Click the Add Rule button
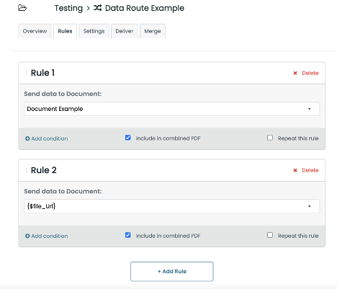Screen dimensions: 337x289 [x=172, y=272]
